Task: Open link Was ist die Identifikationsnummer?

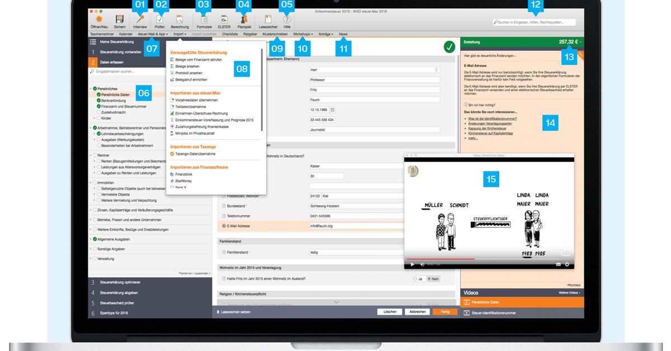Action: point(492,119)
